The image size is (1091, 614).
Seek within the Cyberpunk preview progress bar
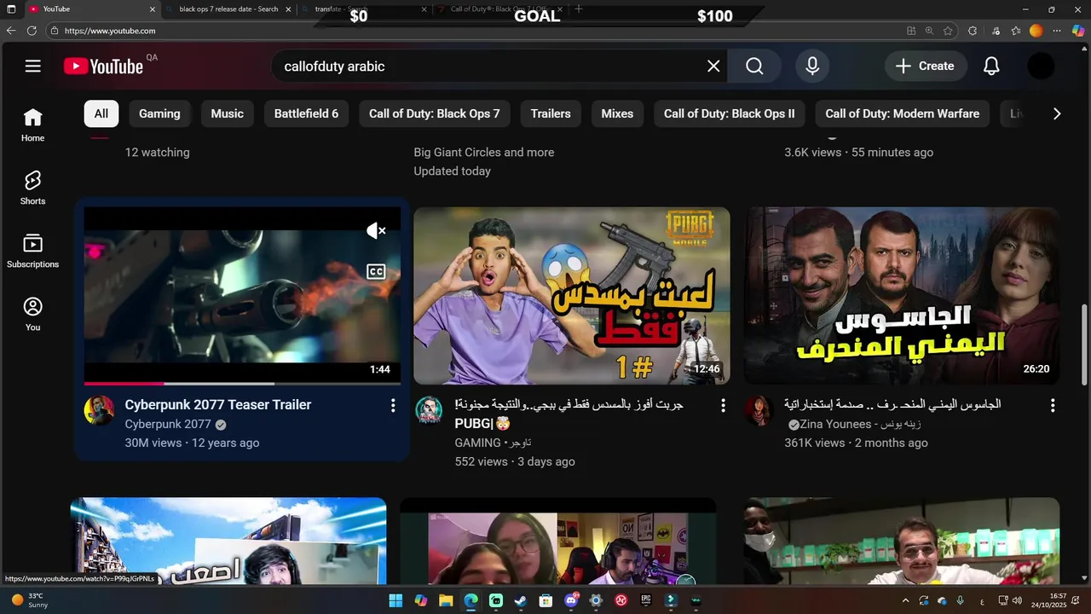click(242, 384)
